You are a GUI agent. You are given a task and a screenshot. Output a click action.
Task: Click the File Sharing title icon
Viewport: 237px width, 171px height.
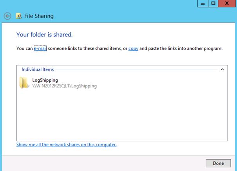pos(18,16)
